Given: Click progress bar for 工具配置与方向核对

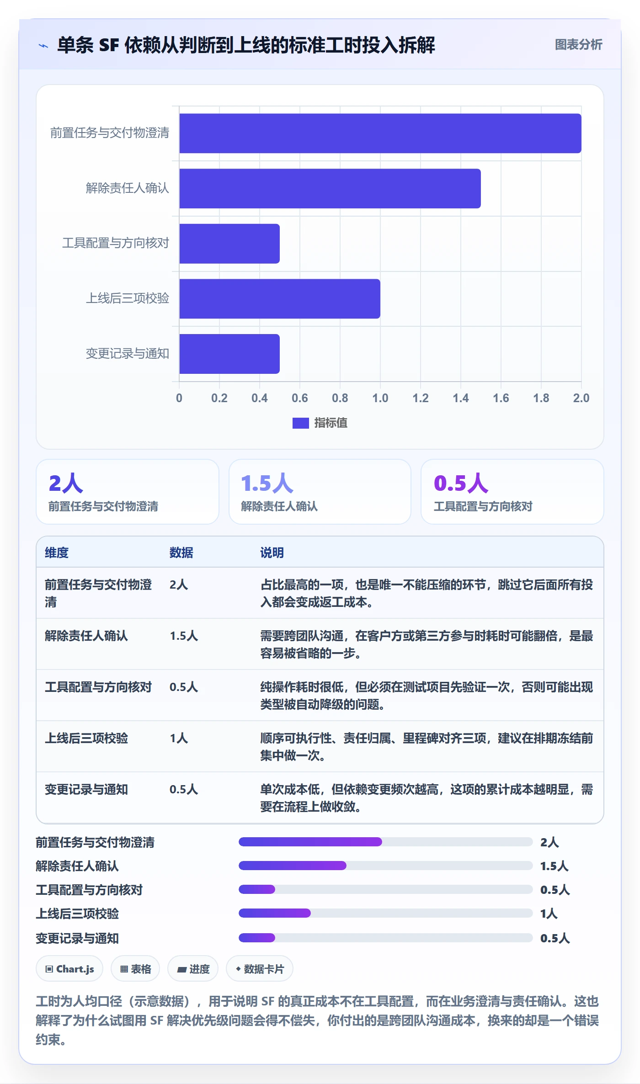Looking at the screenshot, I should (x=386, y=889).
